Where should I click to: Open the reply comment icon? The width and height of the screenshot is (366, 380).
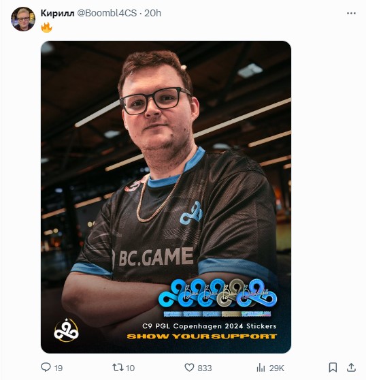pyautogui.click(x=46, y=367)
